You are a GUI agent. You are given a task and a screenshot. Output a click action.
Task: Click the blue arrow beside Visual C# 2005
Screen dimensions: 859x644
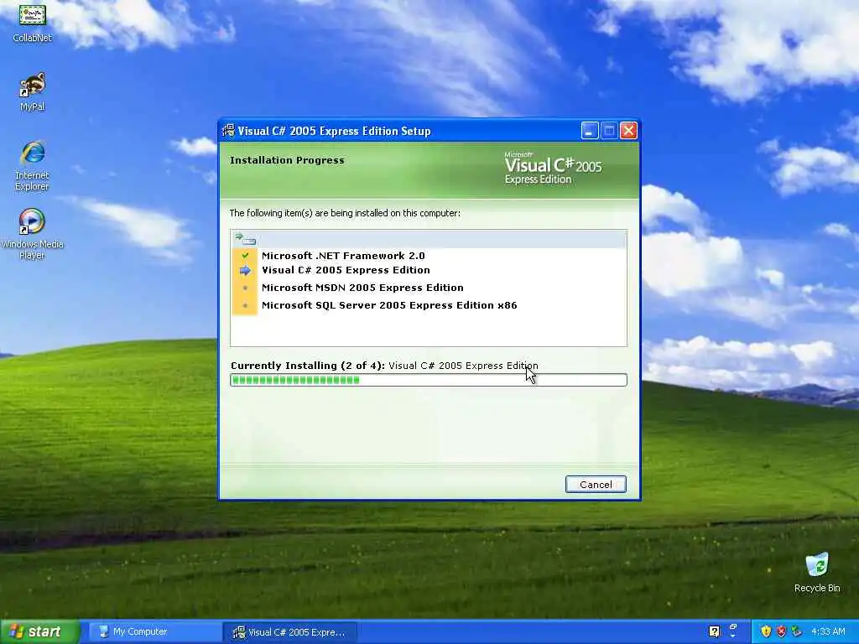click(245, 271)
